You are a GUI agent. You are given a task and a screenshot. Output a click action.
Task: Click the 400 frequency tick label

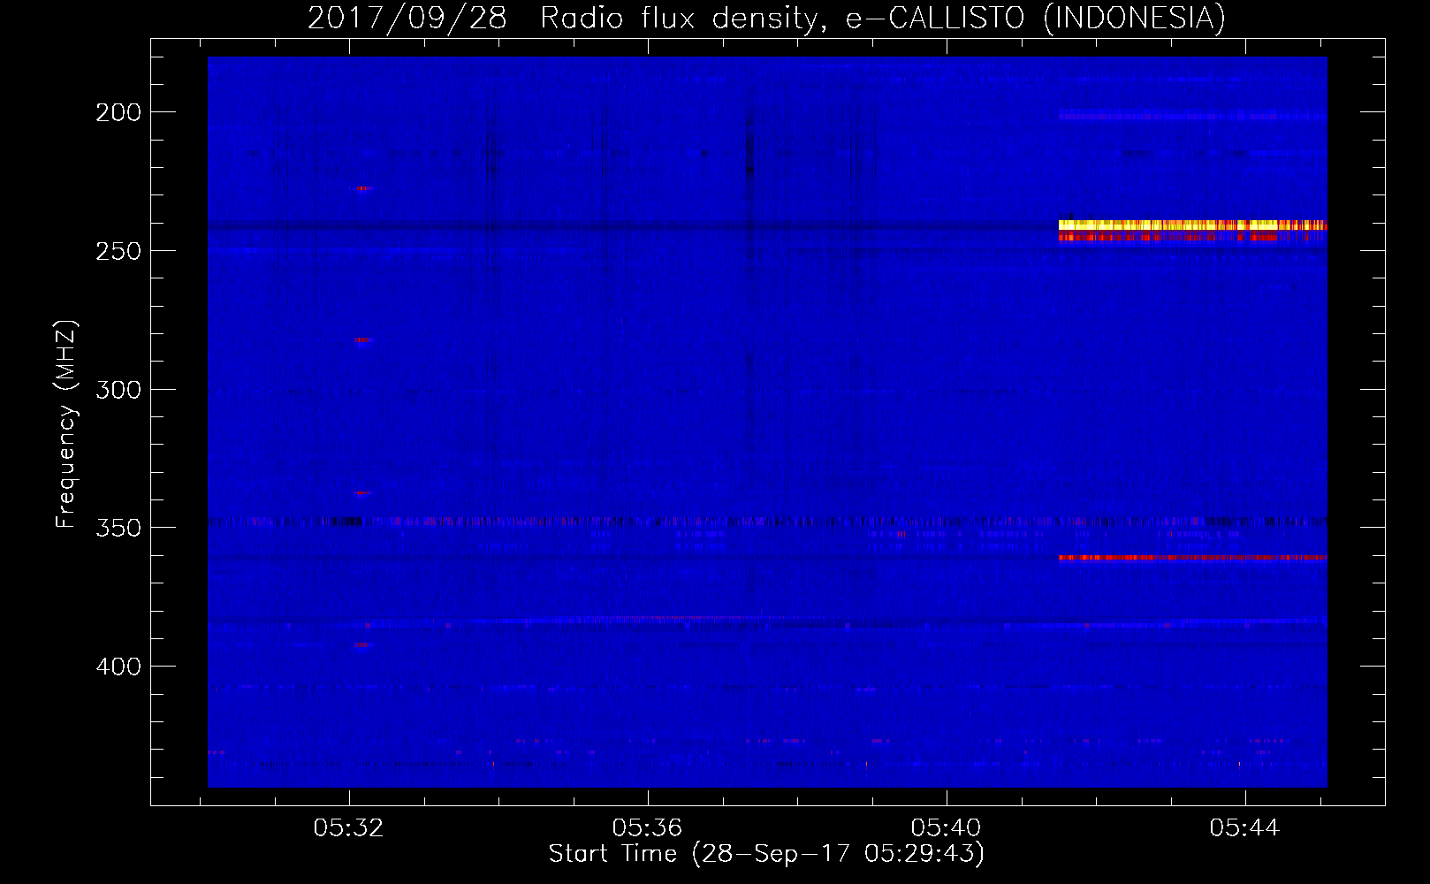click(x=118, y=667)
